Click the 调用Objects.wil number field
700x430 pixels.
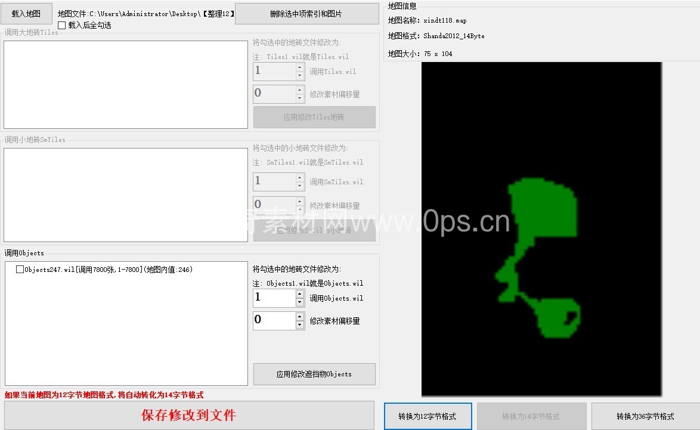pos(274,298)
